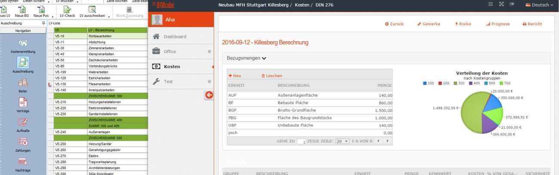
Task: Open the Deutsch language dropdown
Action: pos(539,5)
